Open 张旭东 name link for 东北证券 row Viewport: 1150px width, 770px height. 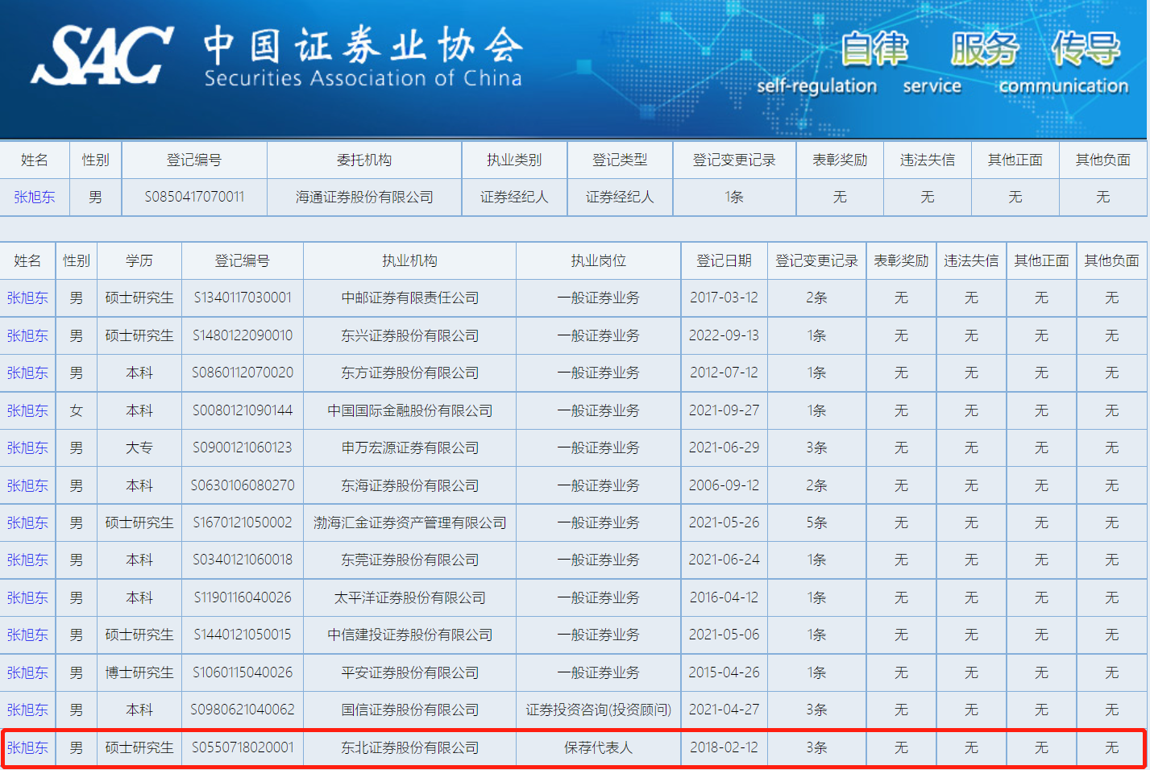[x=27, y=747]
